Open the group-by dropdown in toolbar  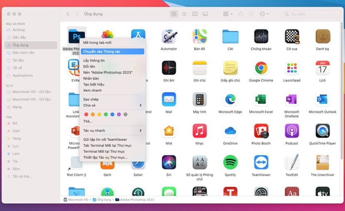pos(228,14)
